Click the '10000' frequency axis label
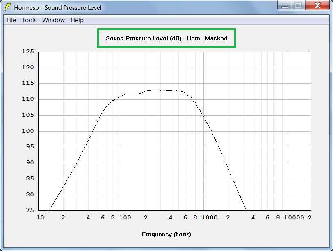 294,217
